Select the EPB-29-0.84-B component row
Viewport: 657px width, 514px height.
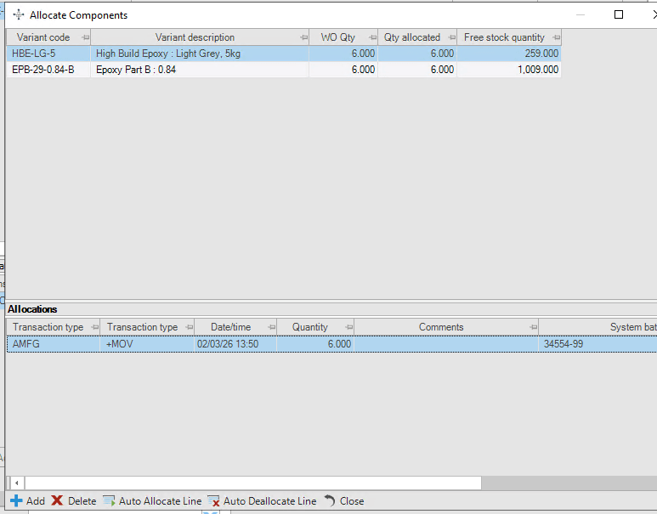284,70
